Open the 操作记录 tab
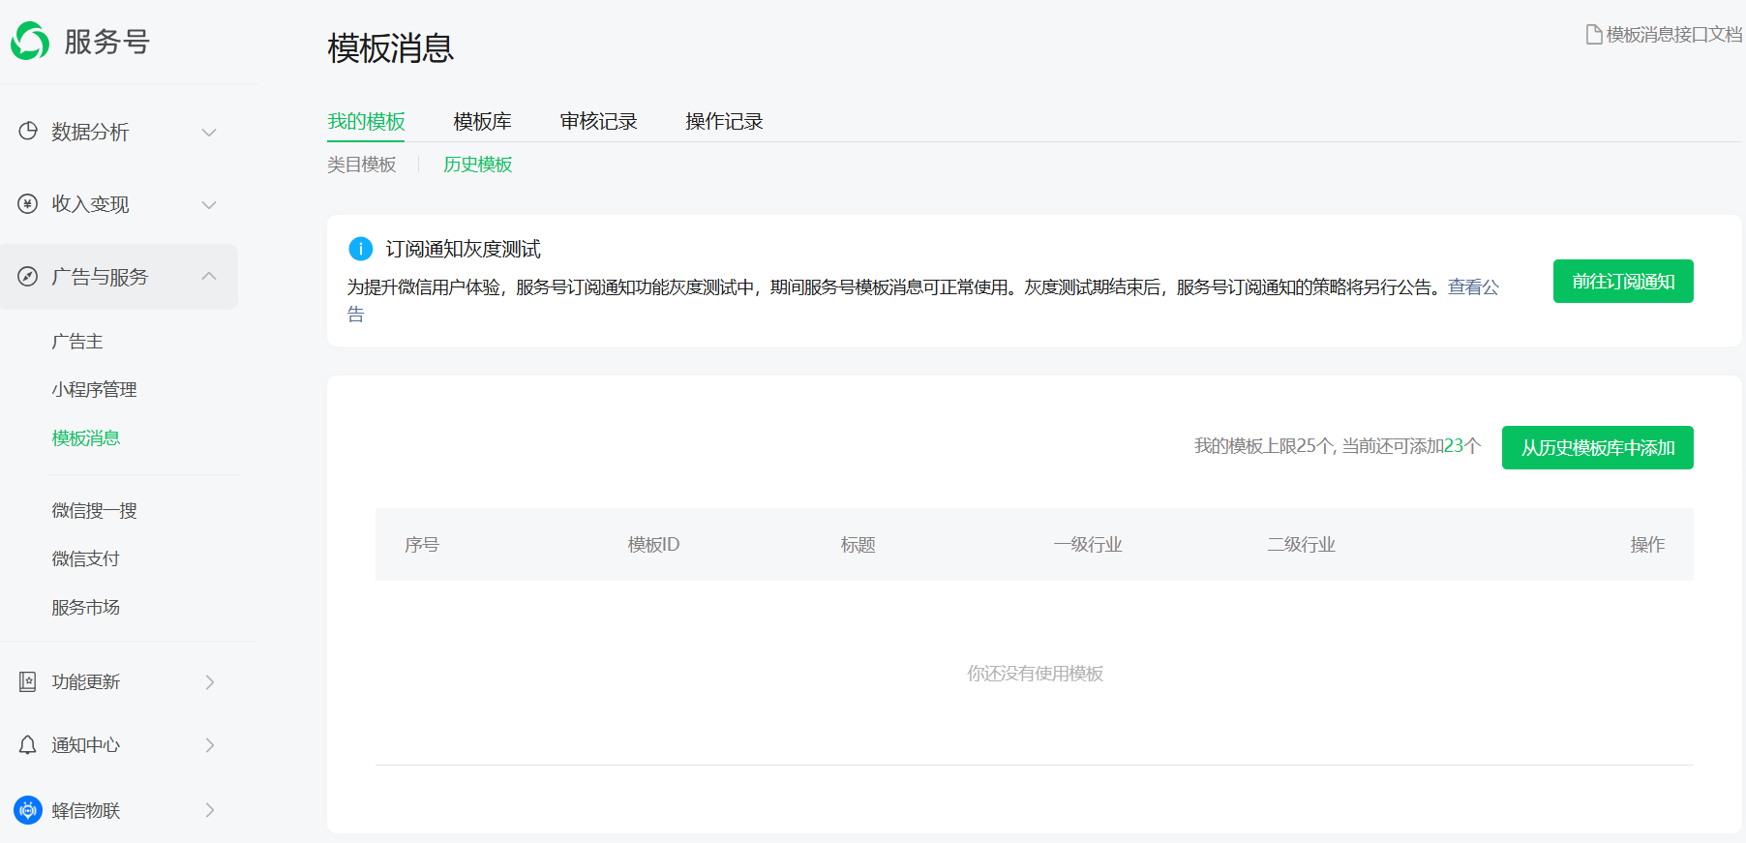 click(x=724, y=121)
